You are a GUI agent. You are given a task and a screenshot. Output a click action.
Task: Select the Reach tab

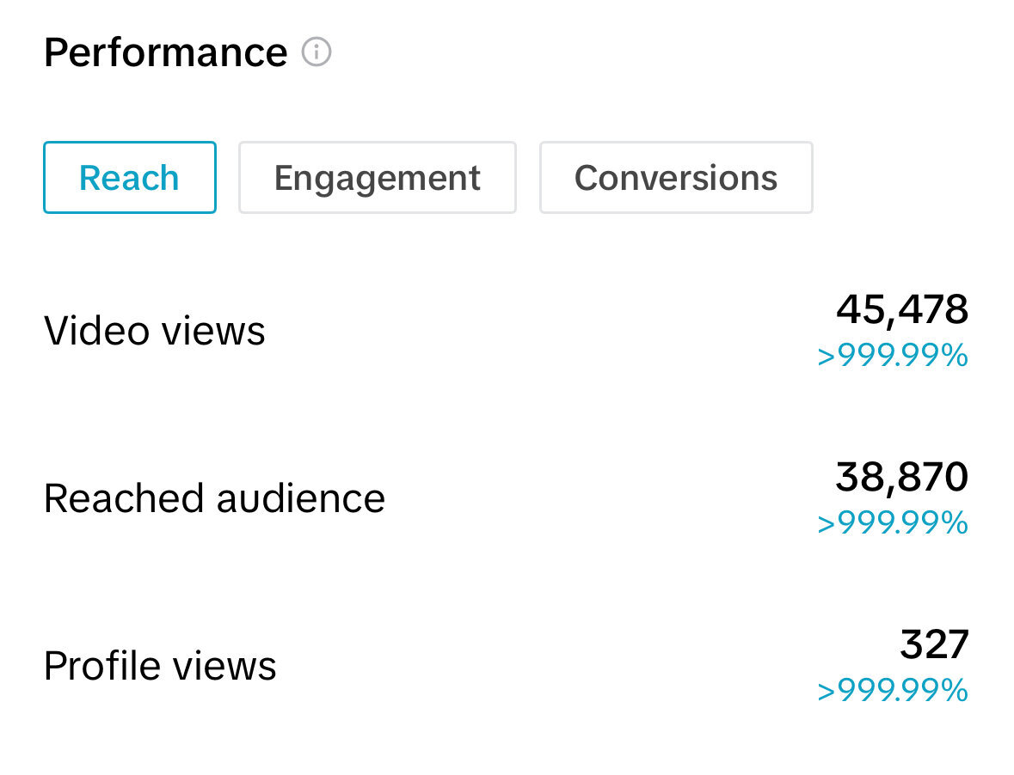129,178
